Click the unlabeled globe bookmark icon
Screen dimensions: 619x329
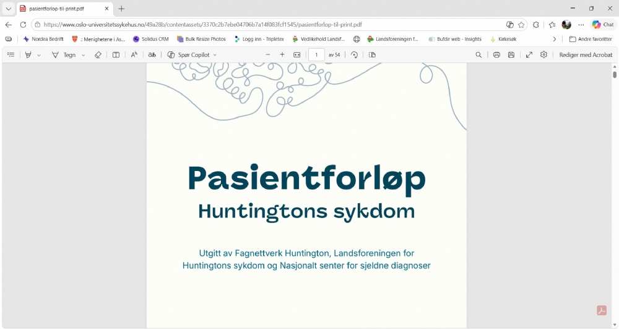pos(357,39)
